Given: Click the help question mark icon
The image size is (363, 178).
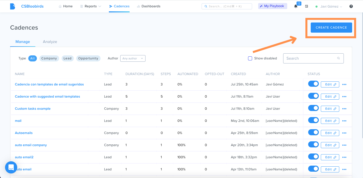Looking at the screenshot, I should coord(351,6).
